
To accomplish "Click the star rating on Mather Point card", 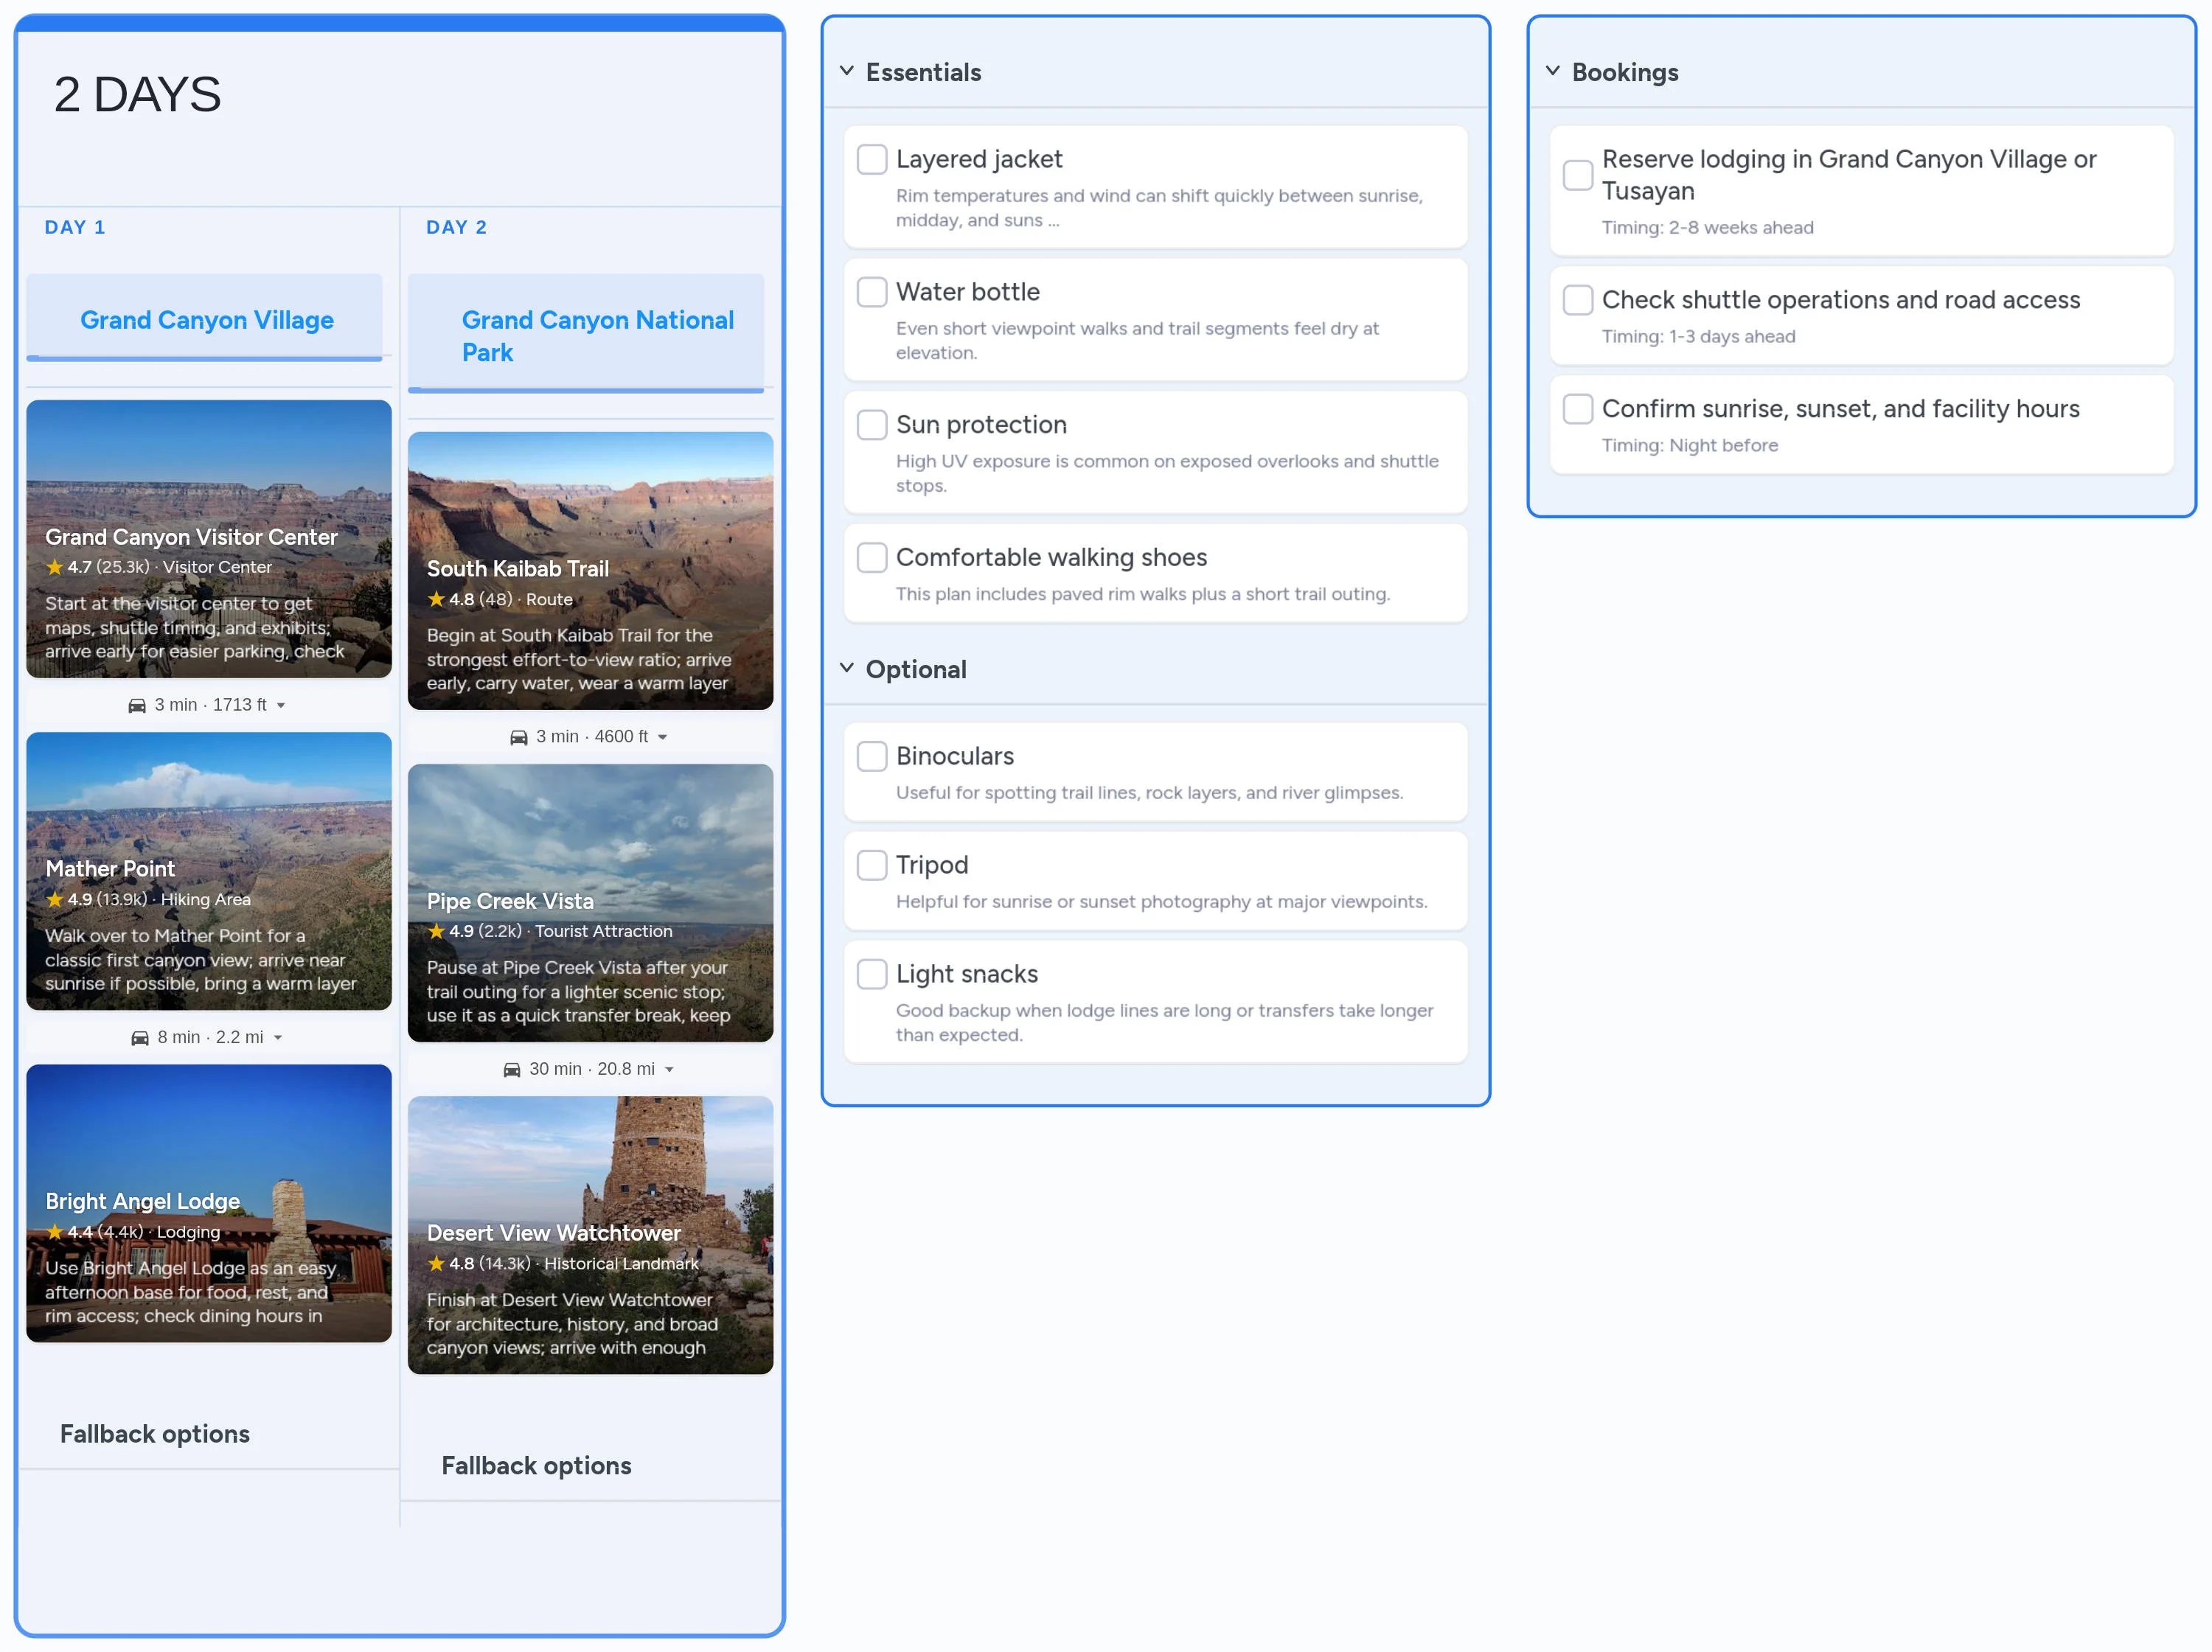I will 55,899.
